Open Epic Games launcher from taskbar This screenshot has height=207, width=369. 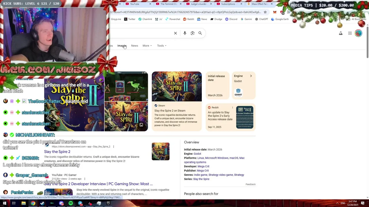tap(108, 203)
